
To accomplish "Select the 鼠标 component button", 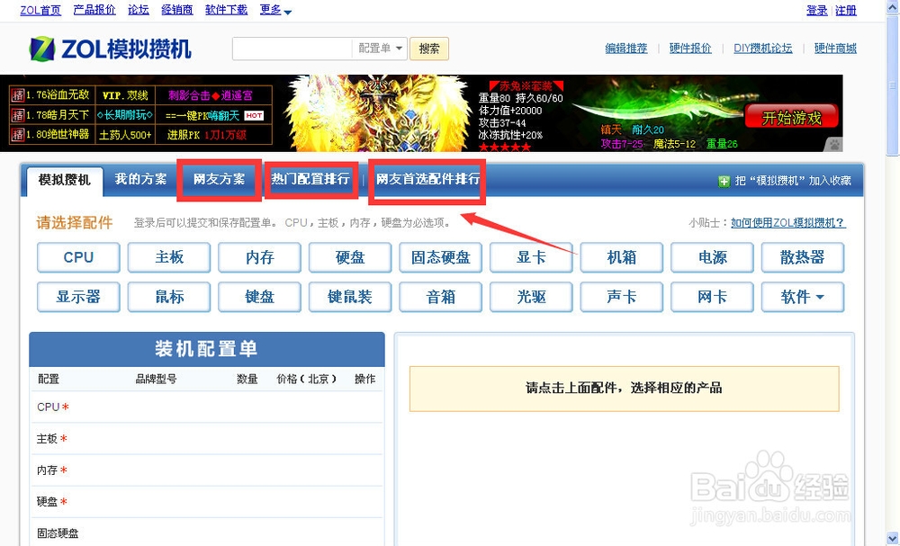I will tap(169, 297).
